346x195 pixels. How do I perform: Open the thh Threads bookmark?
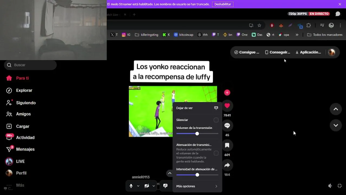[203, 35]
